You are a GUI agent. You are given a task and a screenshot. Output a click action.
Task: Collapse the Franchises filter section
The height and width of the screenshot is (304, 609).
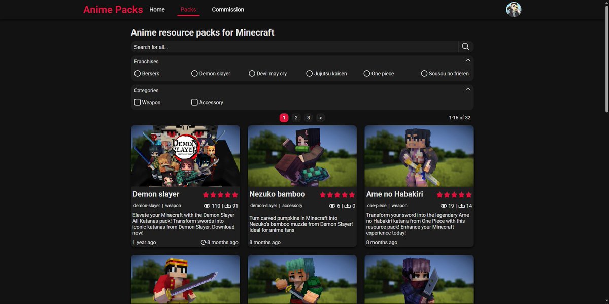pos(468,60)
